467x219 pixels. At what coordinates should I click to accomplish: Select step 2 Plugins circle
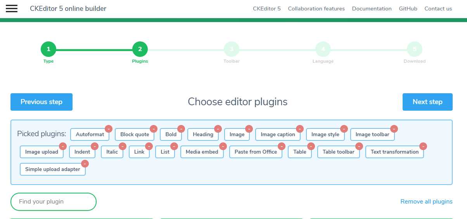(140, 49)
